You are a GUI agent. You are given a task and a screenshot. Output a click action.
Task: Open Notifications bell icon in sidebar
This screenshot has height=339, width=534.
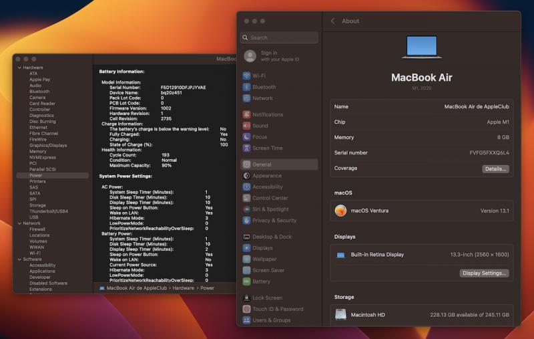pos(246,114)
